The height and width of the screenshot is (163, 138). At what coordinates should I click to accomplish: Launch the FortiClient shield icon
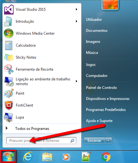pos(9,105)
